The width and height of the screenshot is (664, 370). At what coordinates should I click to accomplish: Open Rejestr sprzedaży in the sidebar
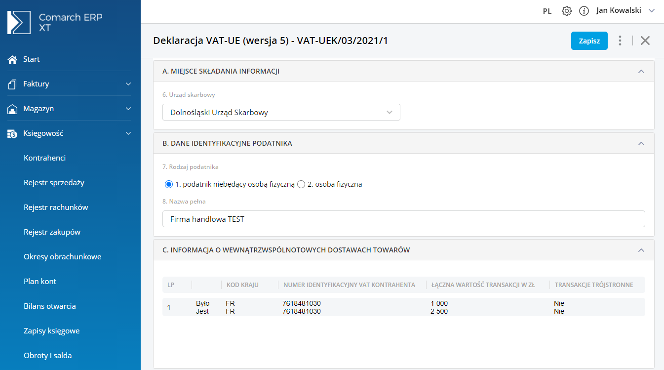(54, 183)
